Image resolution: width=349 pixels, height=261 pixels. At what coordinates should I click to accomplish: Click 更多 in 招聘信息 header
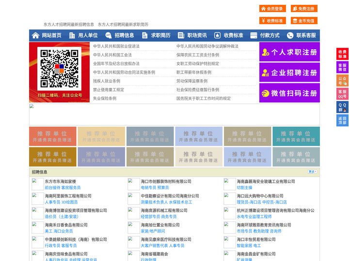tap(312, 172)
